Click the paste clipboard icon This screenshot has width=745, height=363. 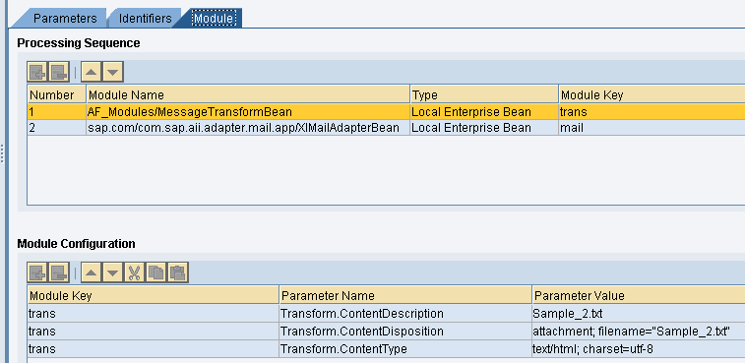pyautogui.click(x=178, y=272)
